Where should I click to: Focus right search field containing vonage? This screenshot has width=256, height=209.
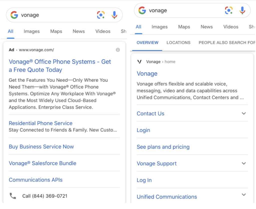[x=192, y=10]
